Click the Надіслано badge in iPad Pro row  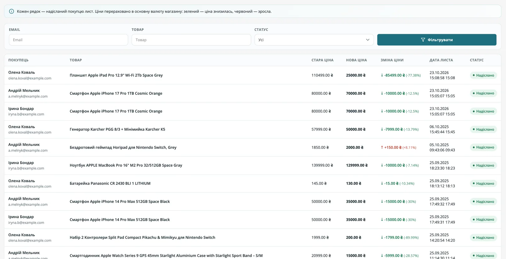[x=483, y=75]
